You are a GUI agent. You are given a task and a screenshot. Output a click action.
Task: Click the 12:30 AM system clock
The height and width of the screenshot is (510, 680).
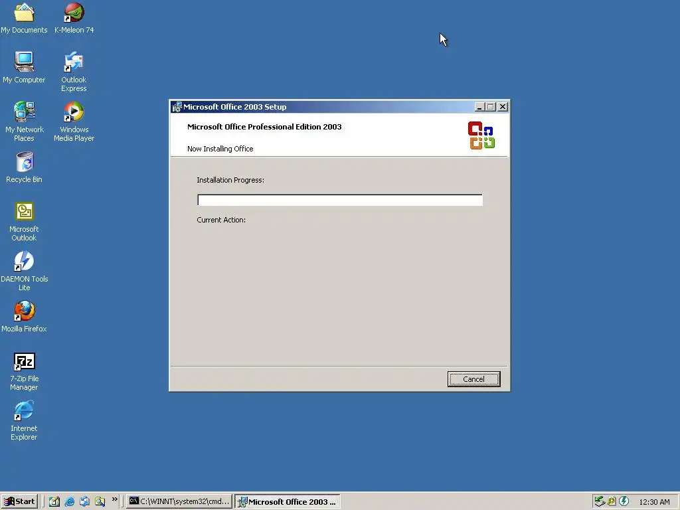click(x=654, y=502)
